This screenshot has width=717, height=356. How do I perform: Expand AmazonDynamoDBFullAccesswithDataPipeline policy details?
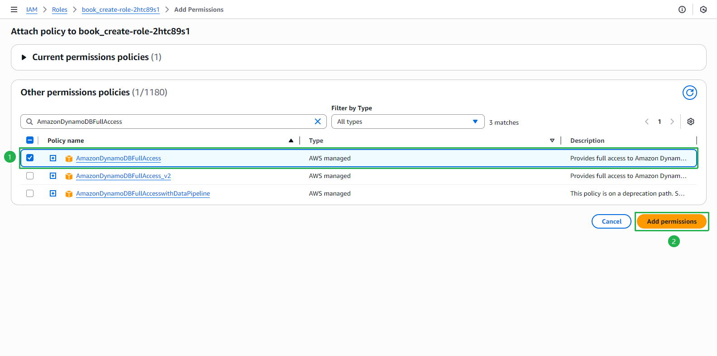[x=53, y=193]
